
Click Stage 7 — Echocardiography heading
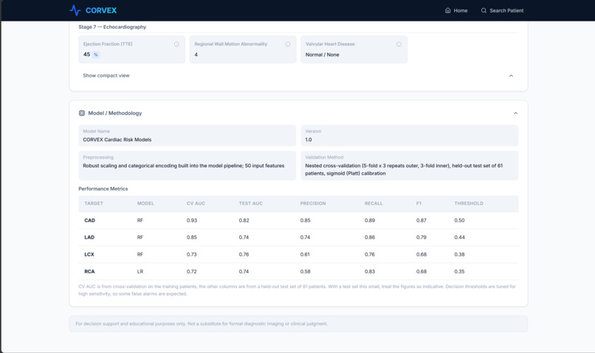(x=112, y=27)
